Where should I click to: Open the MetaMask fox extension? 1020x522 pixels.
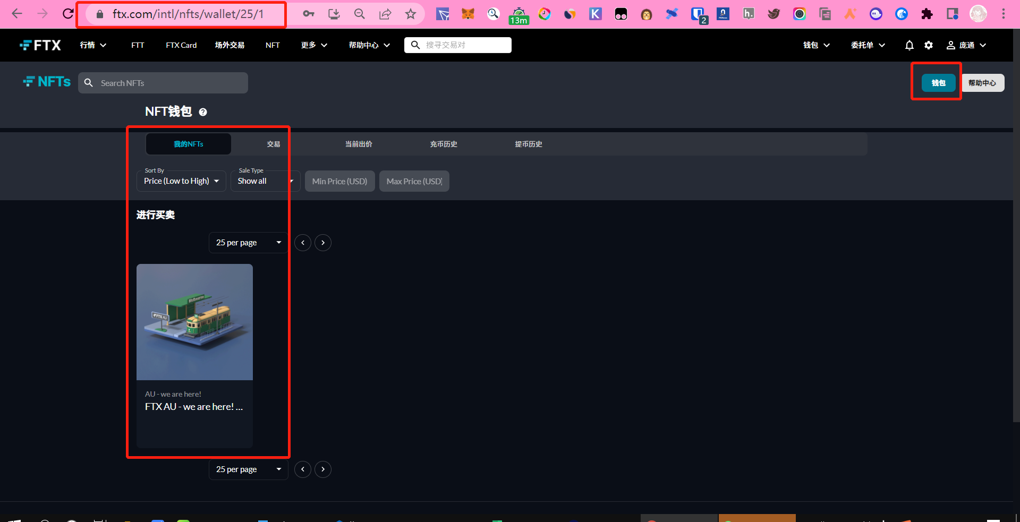468,14
